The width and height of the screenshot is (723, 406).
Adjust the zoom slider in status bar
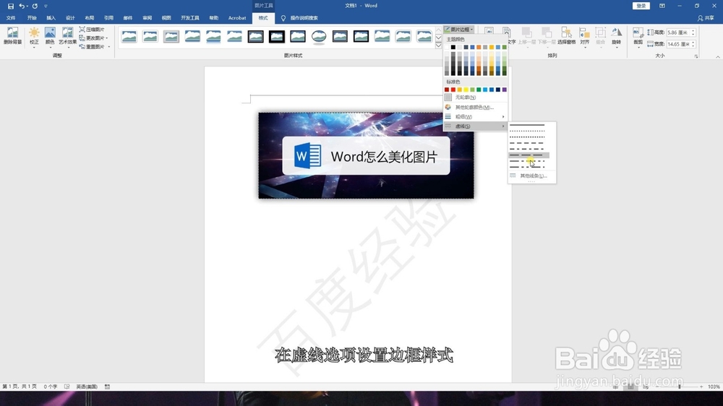pos(679,386)
